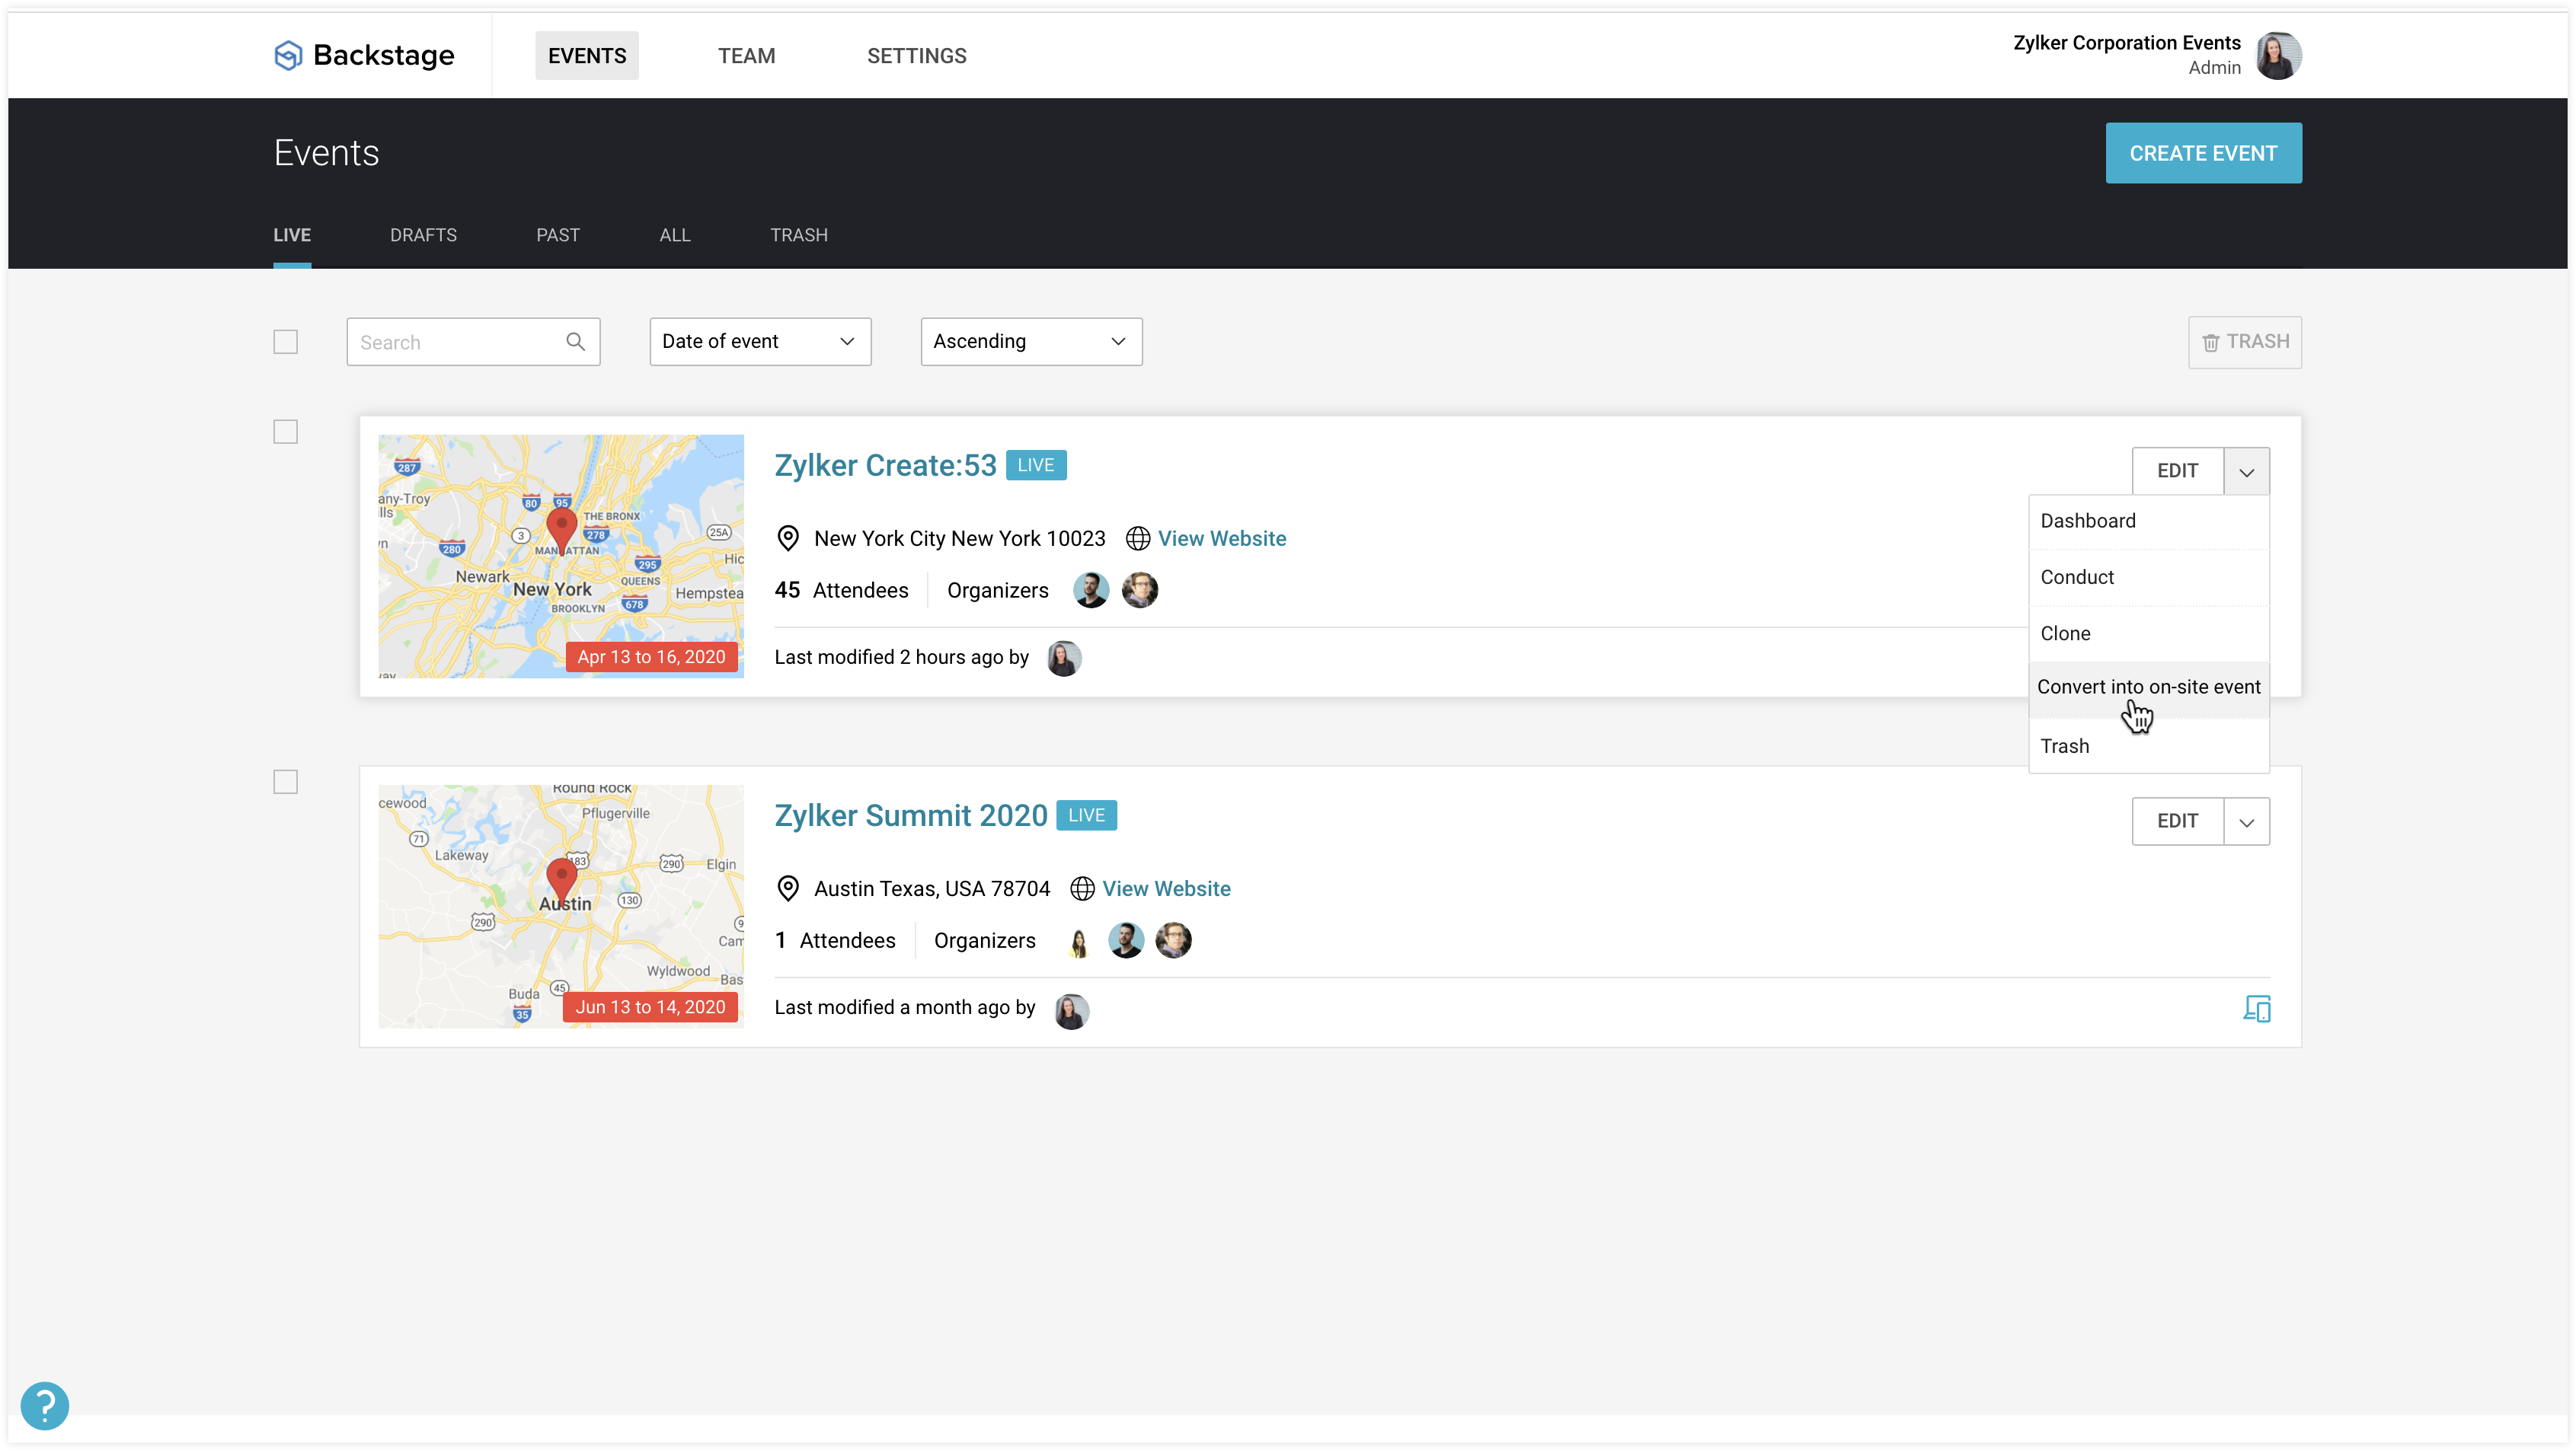
Task: Click the admin profile avatar in header
Action: pyautogui.click(x=2278, y=55)
